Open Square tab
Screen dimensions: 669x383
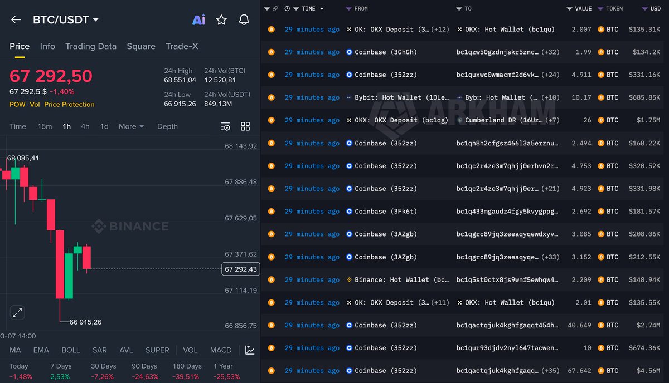tap(141, 46)
